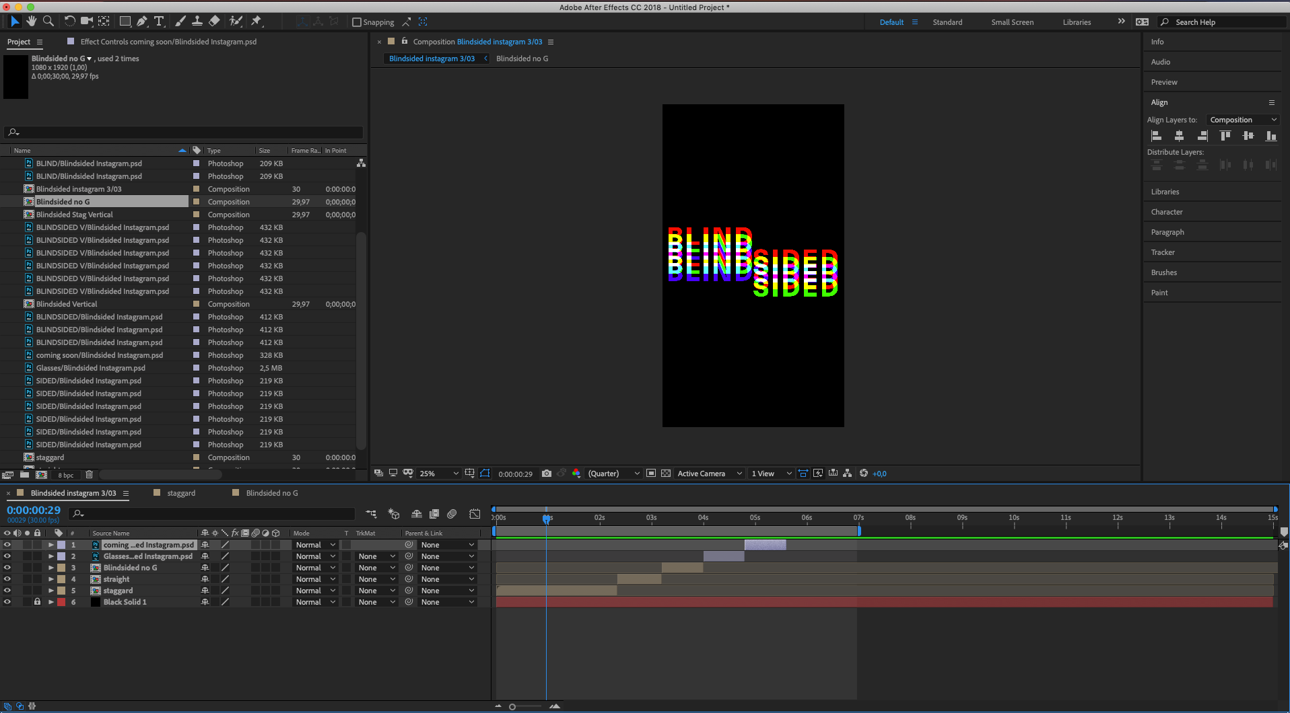Viewport: 1290px width, 713px height.
Task: Click the red label swatch of Black Solid 1
Action: 61,602
